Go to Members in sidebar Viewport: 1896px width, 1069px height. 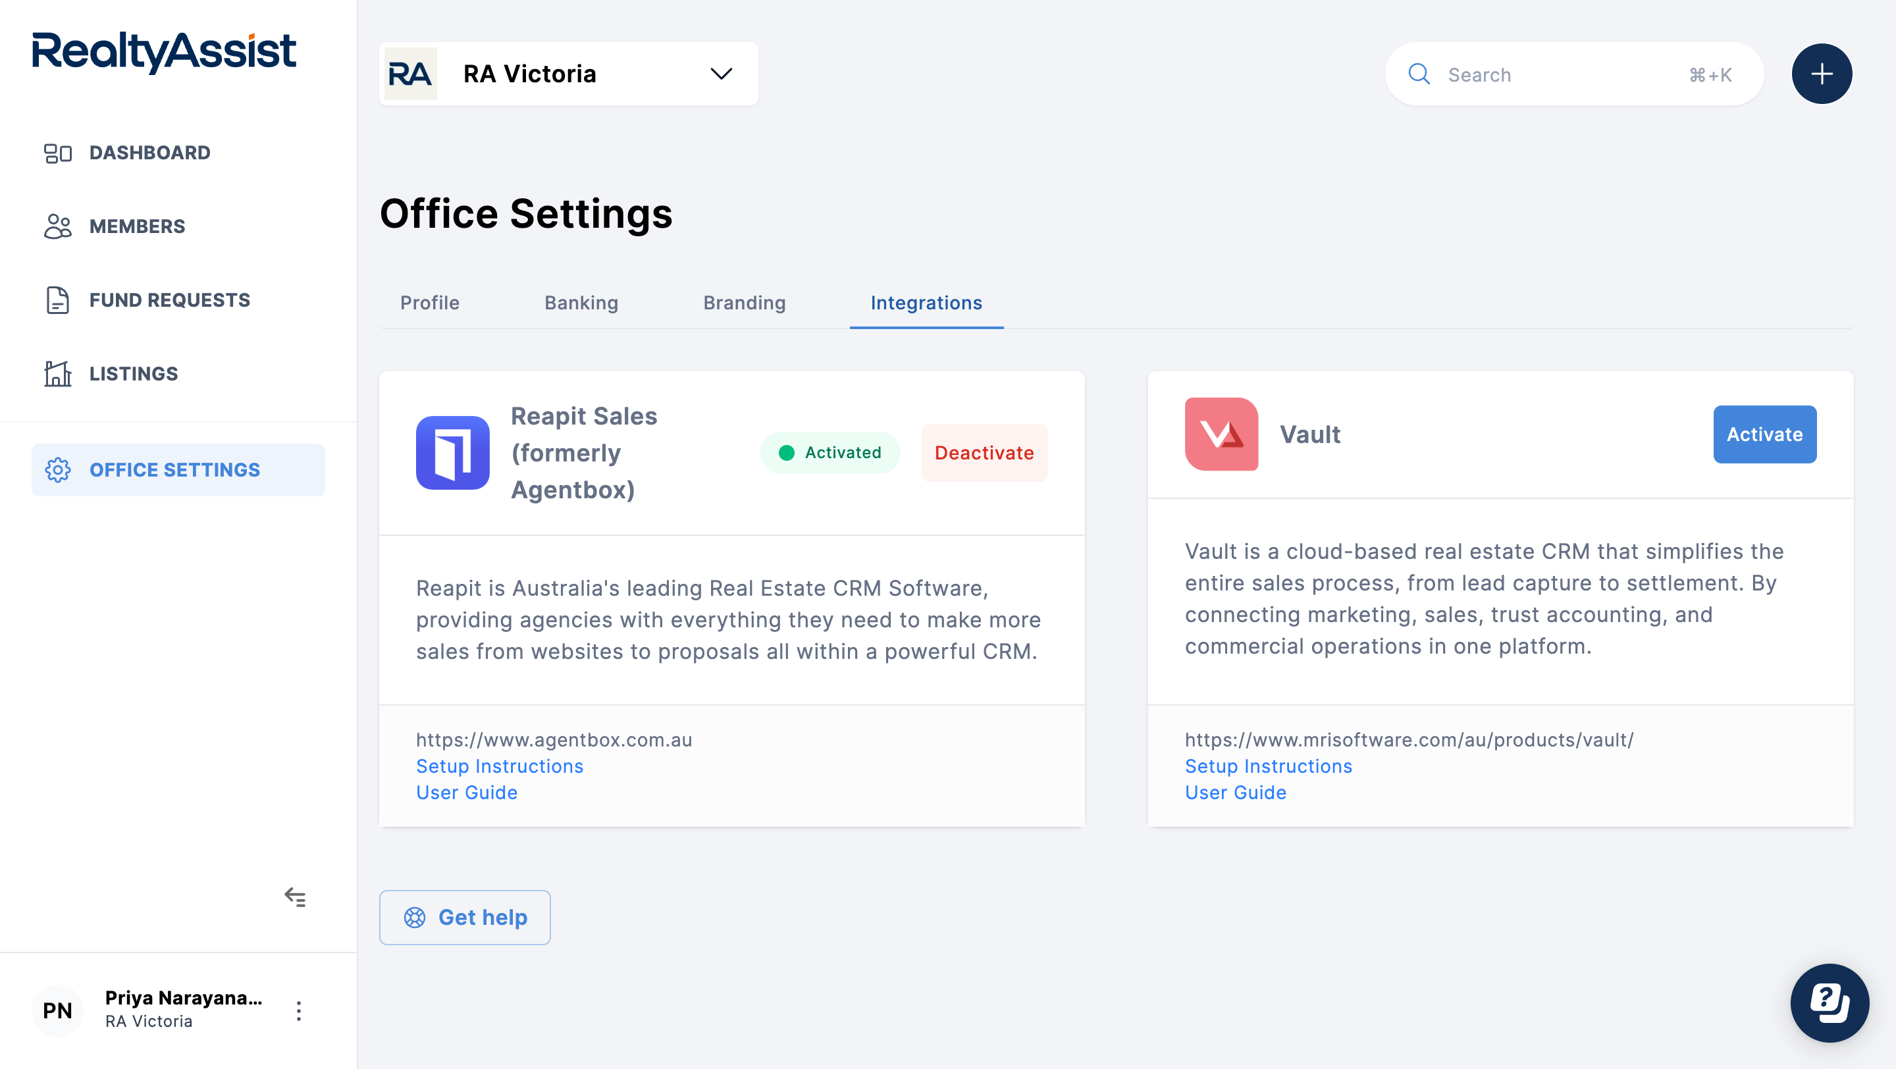tap(178, 226)
